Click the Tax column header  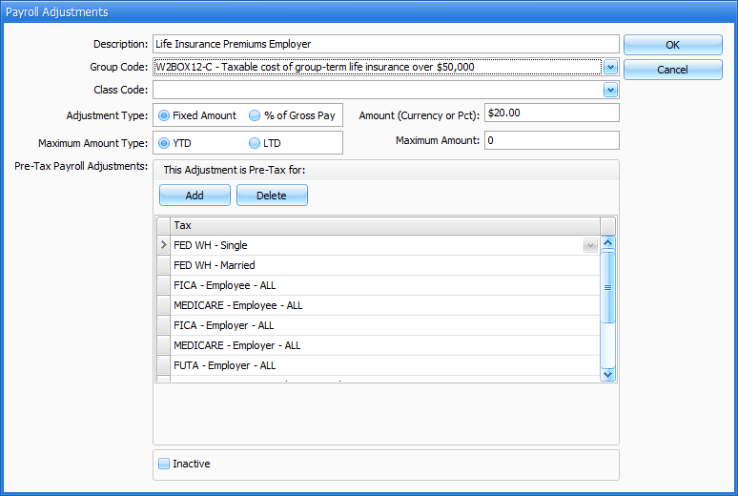point(385,226)
